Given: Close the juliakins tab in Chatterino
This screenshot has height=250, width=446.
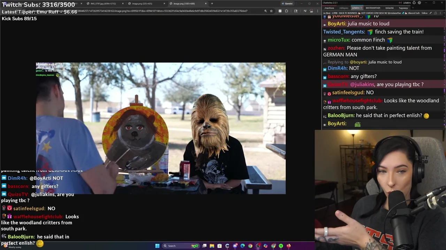Looking at the screenshot, I should click(361, 8).
